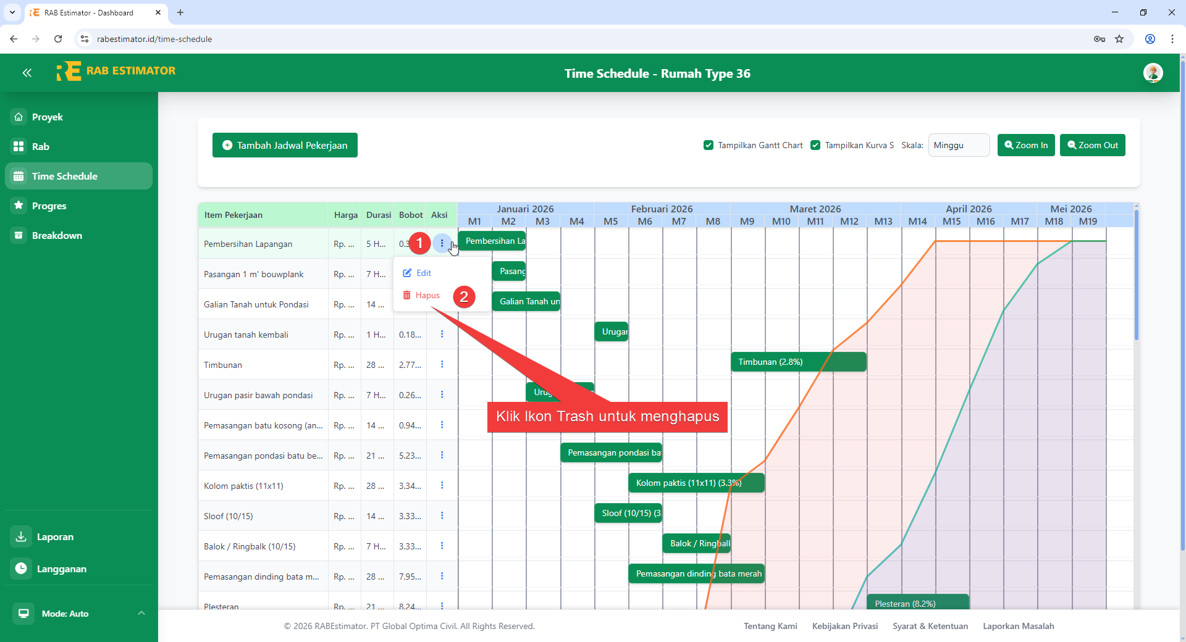The image size is (1186, 642).
Task: Open the Laporkan Masalah footer link
Action: [1019, 626]
